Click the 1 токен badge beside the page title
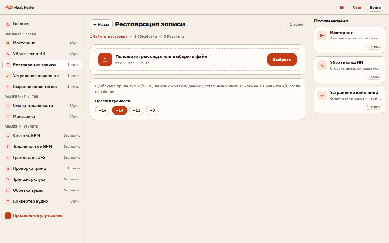Viewport: 389px width, 243px height. point(296,24)
